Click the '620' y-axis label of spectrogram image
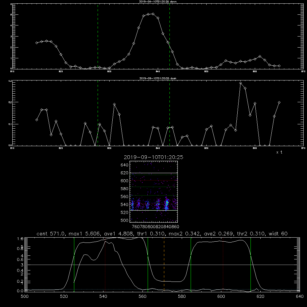Image resolution: width=307 pixels, height=307 pixels. (x=125, y=173)
